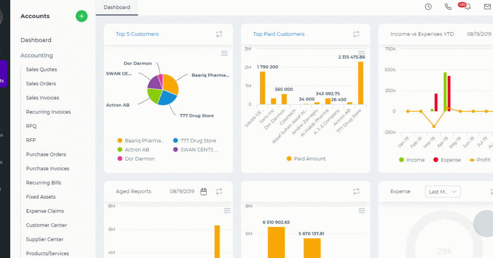The height and width of the screenshot is (258, 493).
Task: Refresh the Top Paid Customers widget
Action: [x=356, y=34]
